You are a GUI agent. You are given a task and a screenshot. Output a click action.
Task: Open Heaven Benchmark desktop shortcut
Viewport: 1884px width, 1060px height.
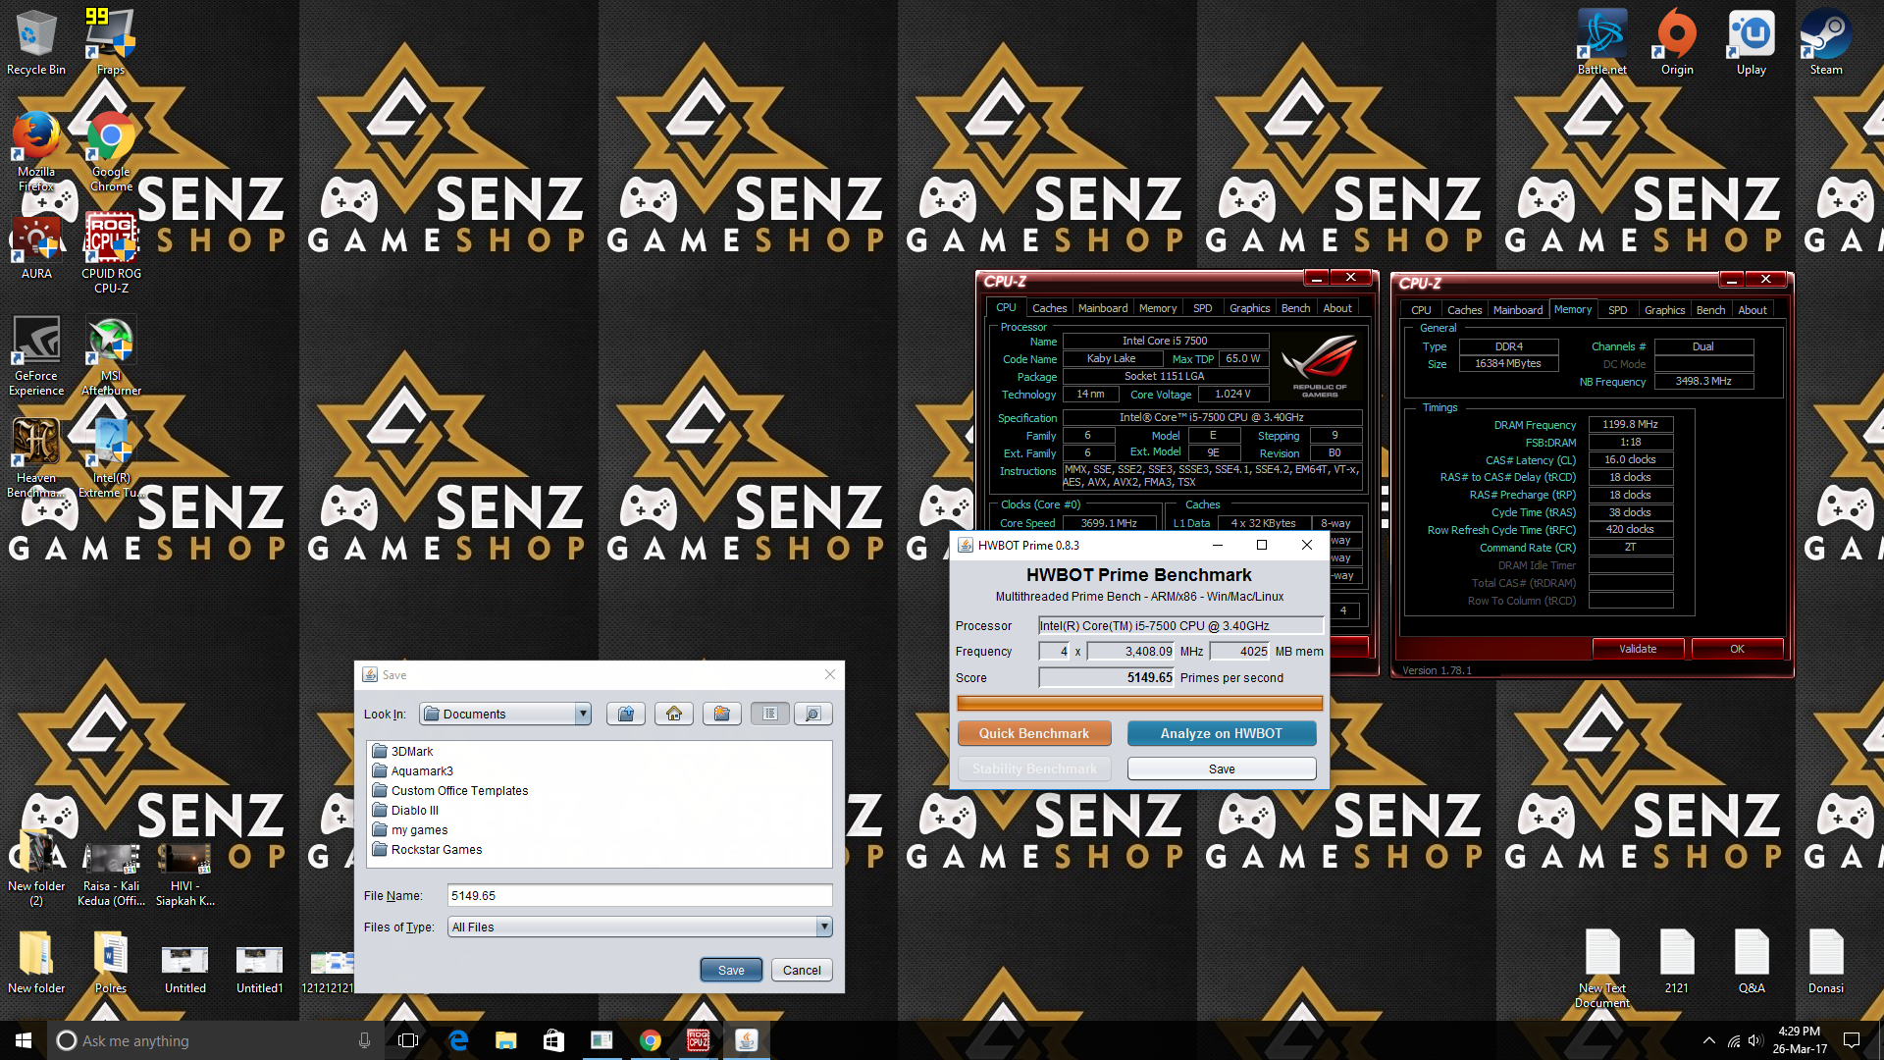36,457
